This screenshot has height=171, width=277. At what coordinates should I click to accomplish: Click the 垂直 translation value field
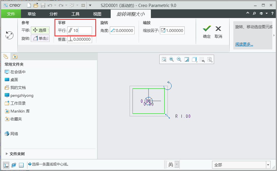point(80,39)
